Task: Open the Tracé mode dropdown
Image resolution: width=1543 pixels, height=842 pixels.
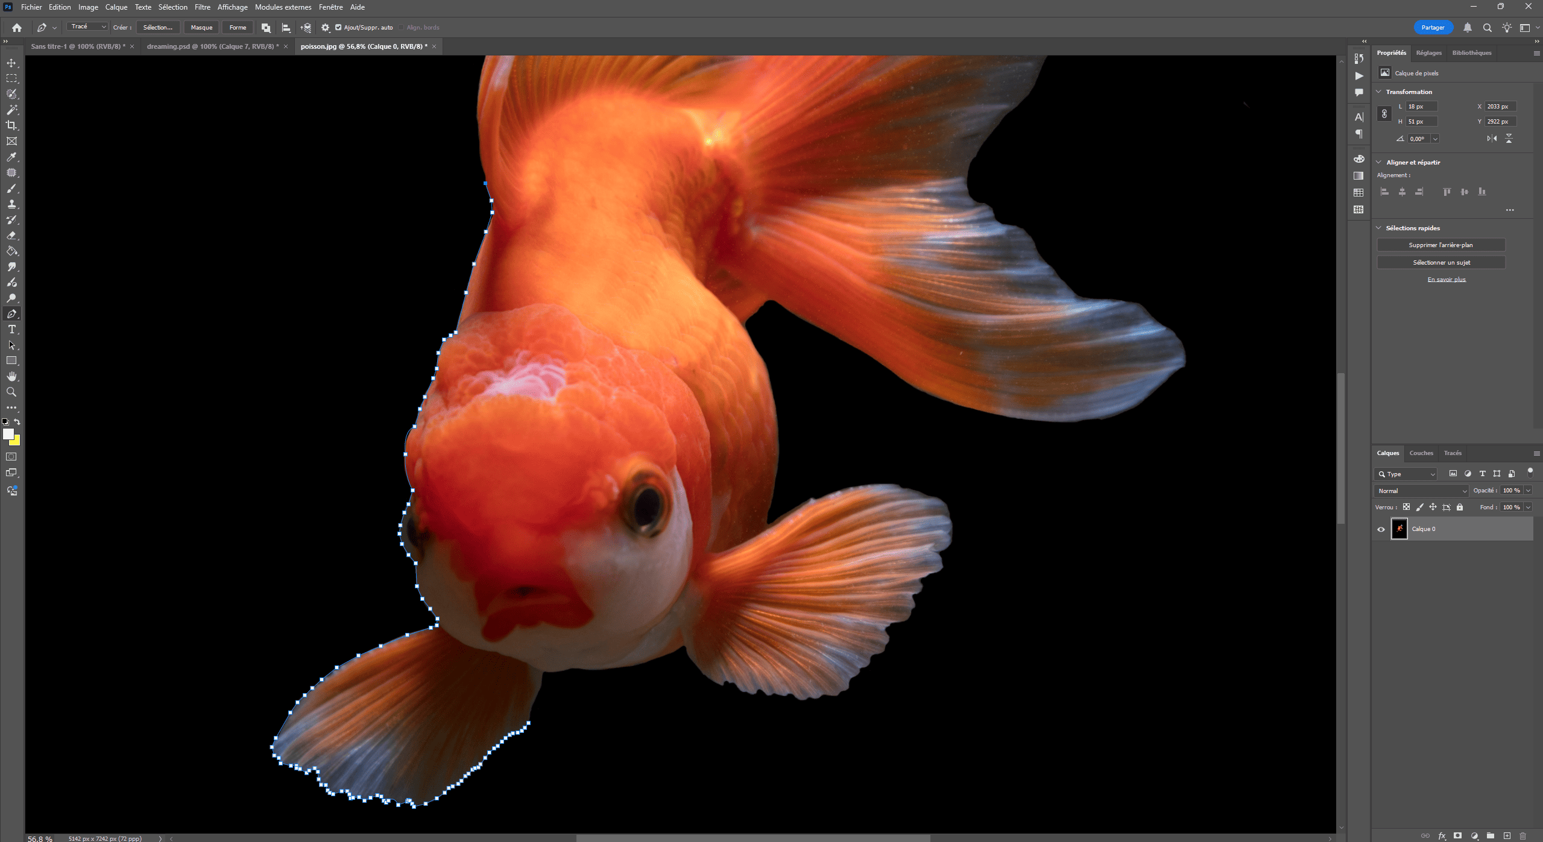Action: pos(87,27)
